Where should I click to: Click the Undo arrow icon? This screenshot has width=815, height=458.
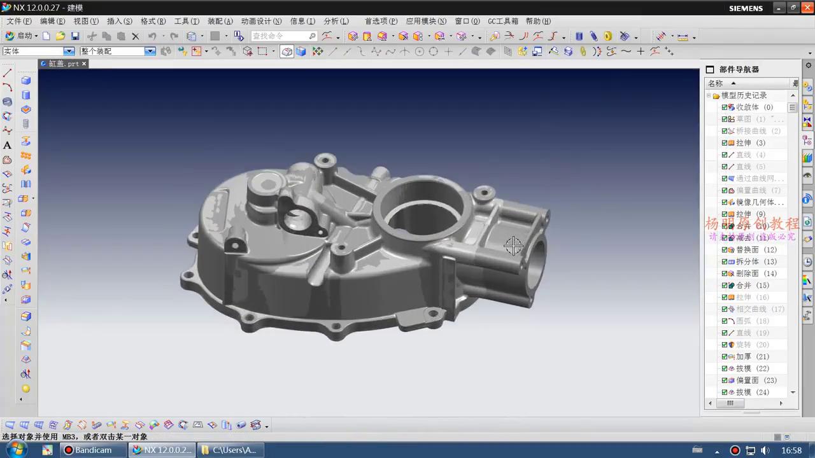[x=152, y=36]
